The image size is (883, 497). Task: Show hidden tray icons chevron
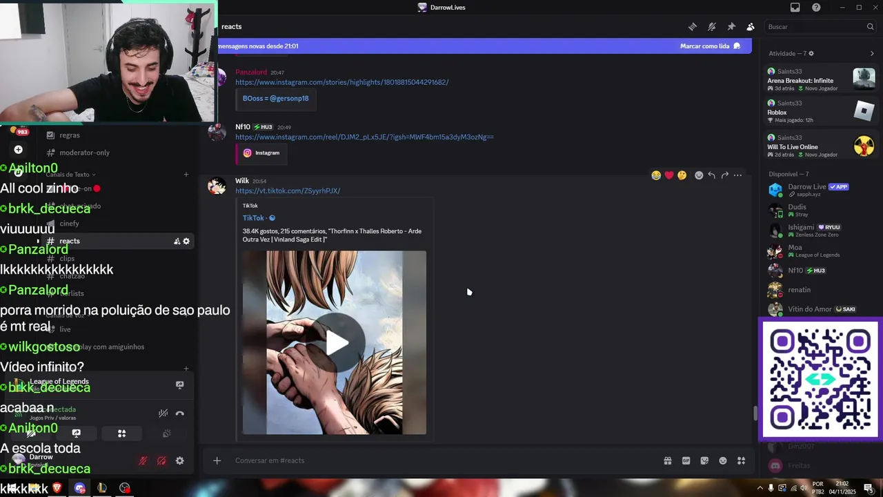[x=760, y=488]
